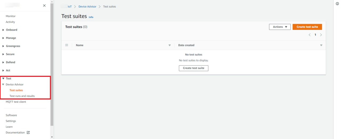Click the orange Create test suite button
The image size is (341, 139).
[x=307, y=27]
